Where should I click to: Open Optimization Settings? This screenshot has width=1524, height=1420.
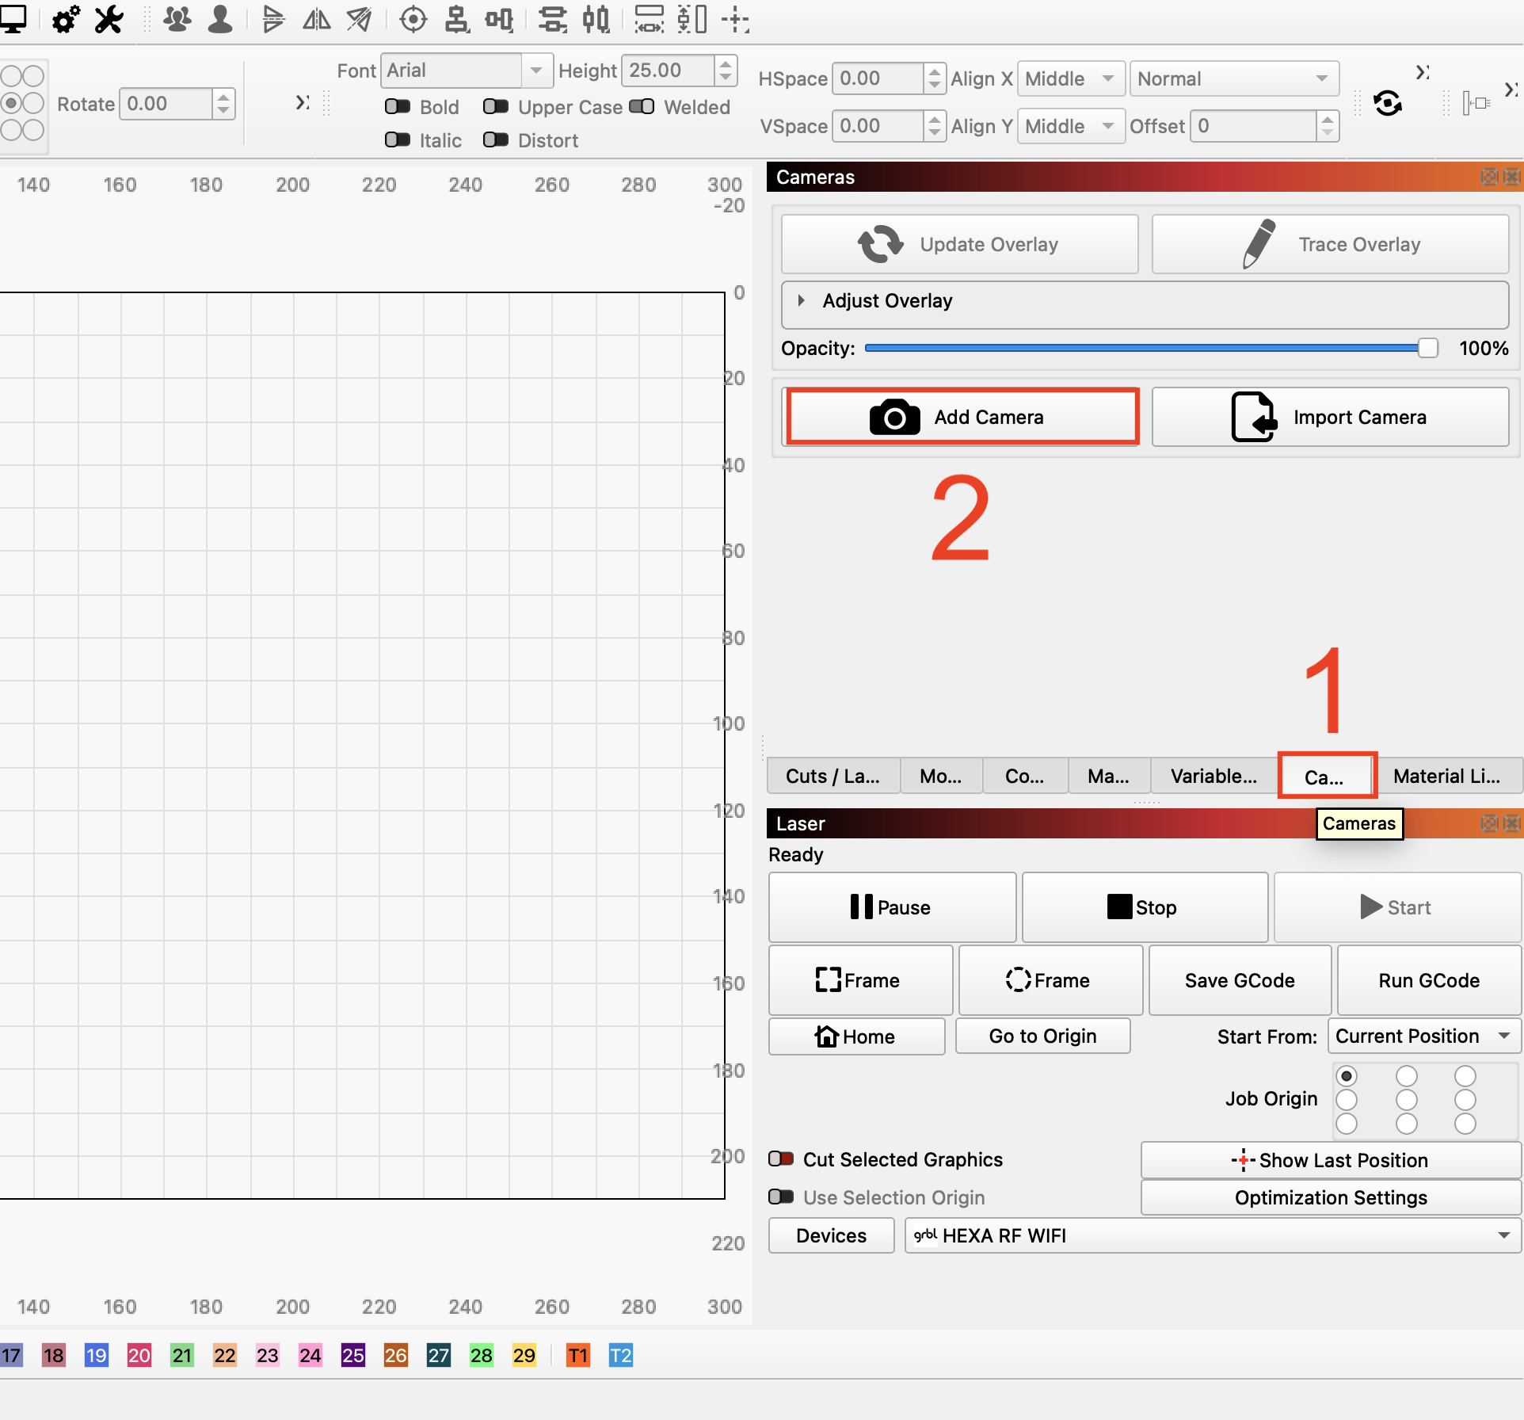click(x=1331, y=1197)
